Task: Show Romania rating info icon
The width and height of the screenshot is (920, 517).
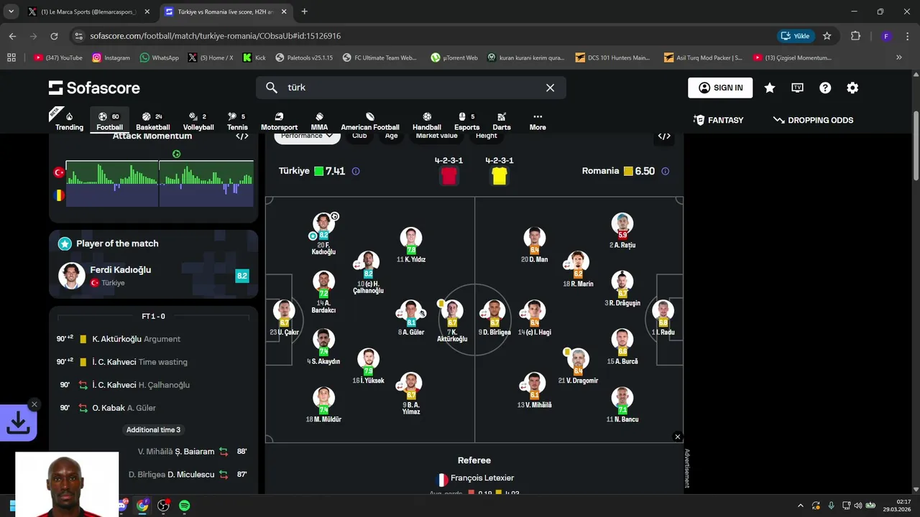Action: [665, 171]
